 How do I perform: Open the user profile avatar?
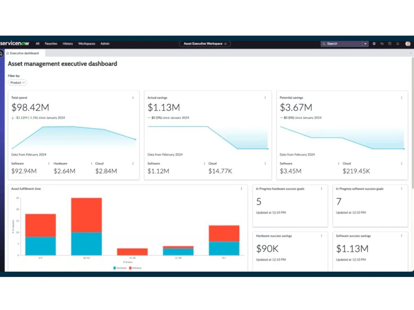click(x=408, y=44)
